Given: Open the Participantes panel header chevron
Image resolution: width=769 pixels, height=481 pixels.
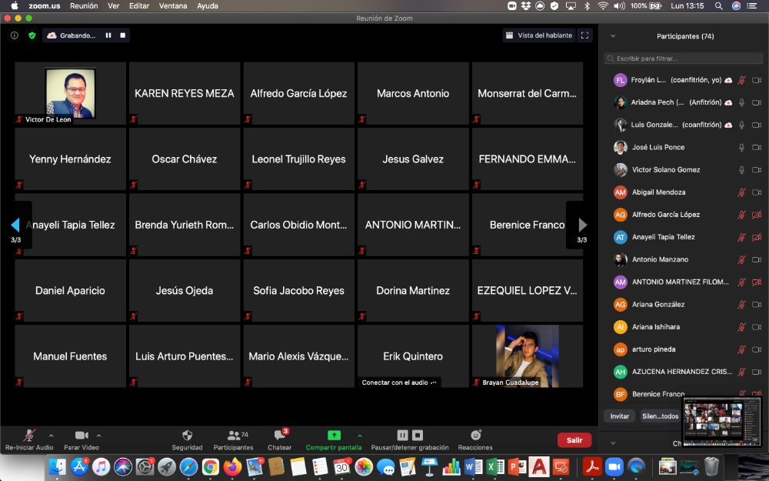Looking at the screenshot, I should tap(613, 36).
